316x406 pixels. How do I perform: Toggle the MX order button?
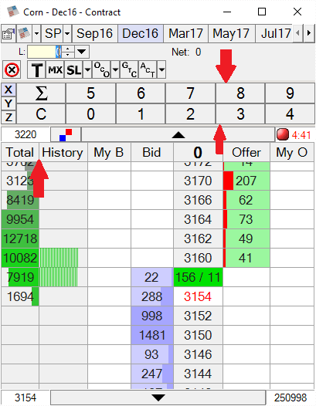tap(55, 69)
